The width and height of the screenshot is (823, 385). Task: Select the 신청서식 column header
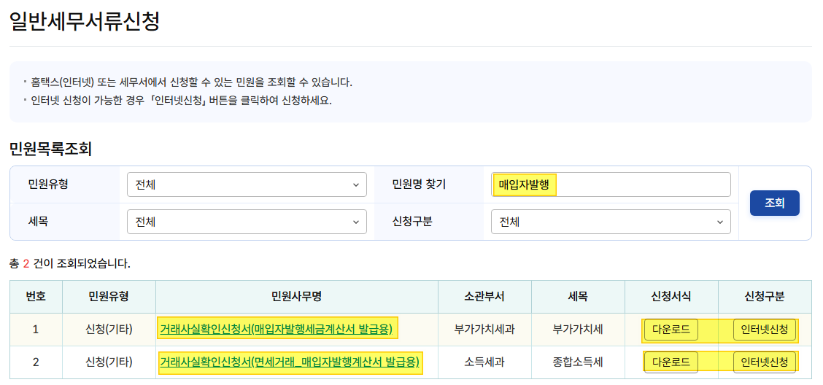click(671, 296)
